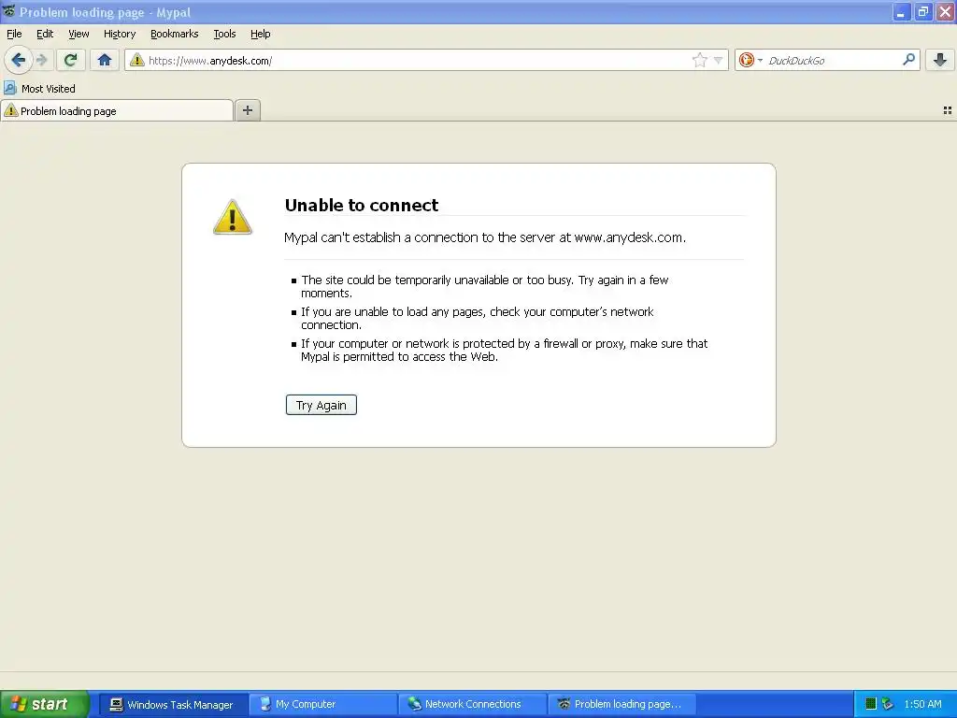The height and width of the screenshot is (718, 957).
Task: Open the Tools menu
Action: pyautogui.click(x=224, y=34)
